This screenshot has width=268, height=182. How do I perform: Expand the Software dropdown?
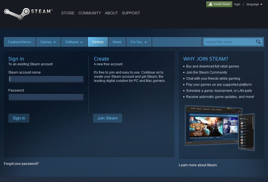click(74, 42)
